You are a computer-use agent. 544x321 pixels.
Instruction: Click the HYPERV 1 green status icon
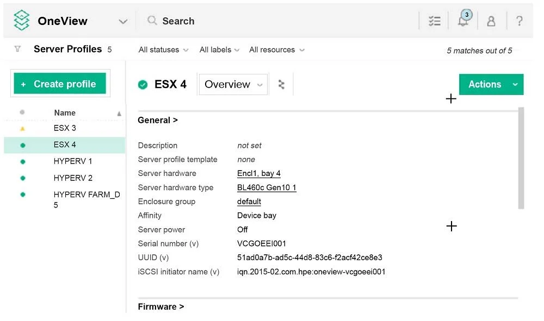click(x=23, y=162)
